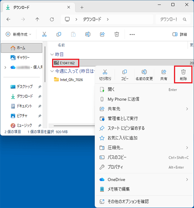The width and height of the screenshot is (194, 208).
Task: Click the ダウンロード breadcrumb in the address bar
Action: 92,19
